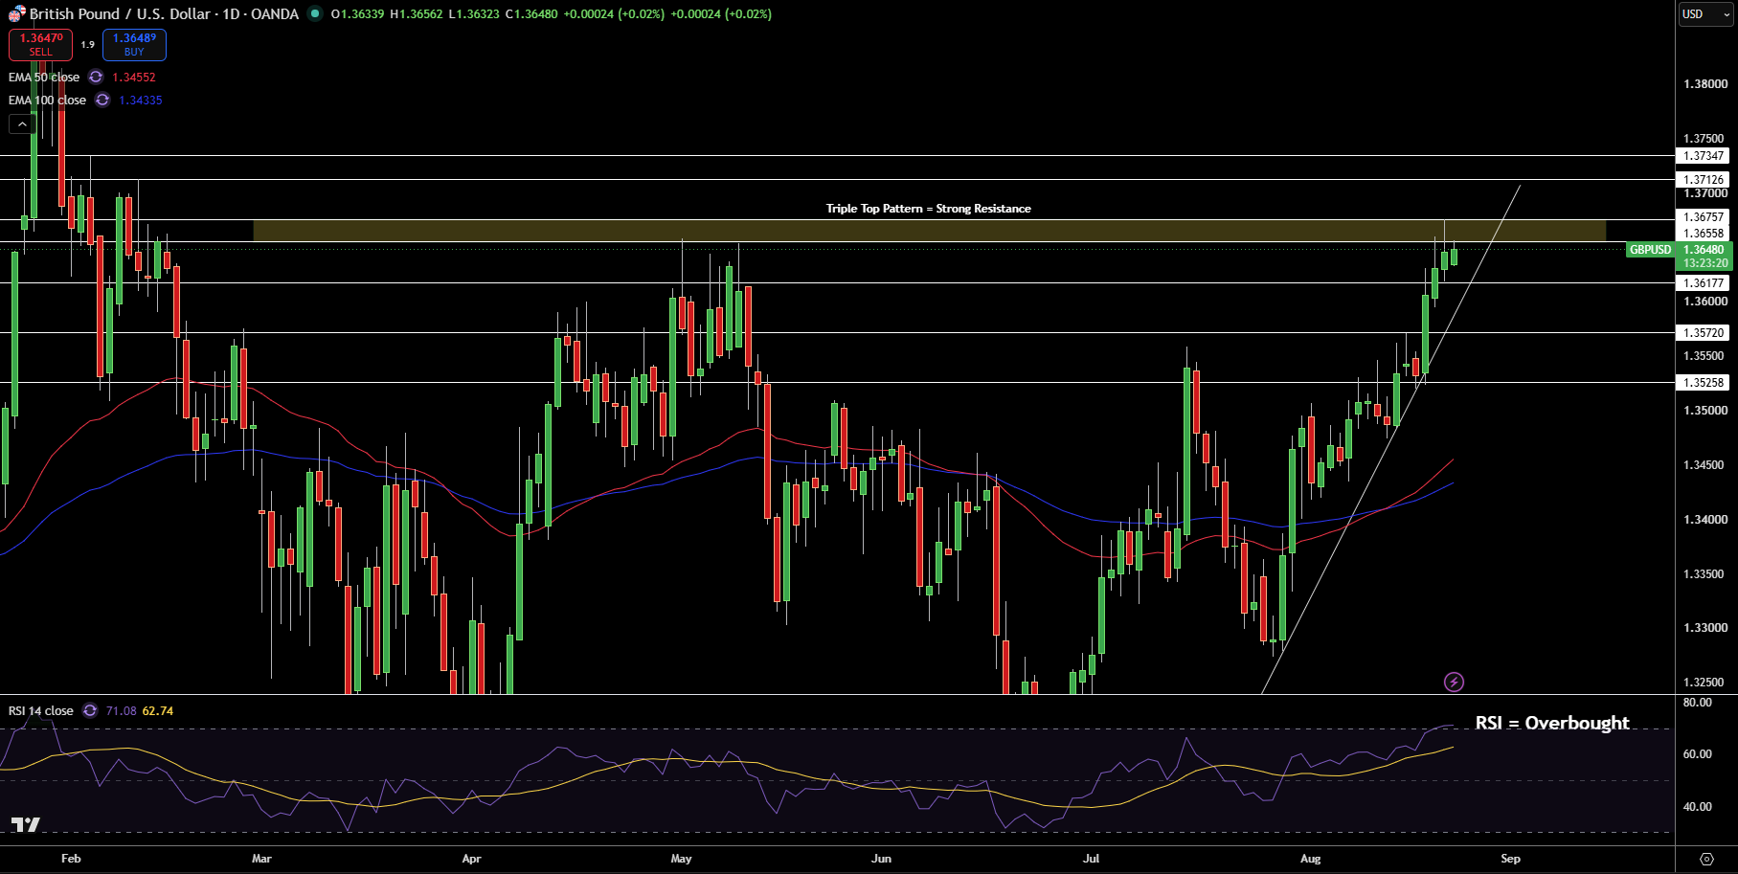Click the SELL 1.36470 button

click(x=40, y=44)
